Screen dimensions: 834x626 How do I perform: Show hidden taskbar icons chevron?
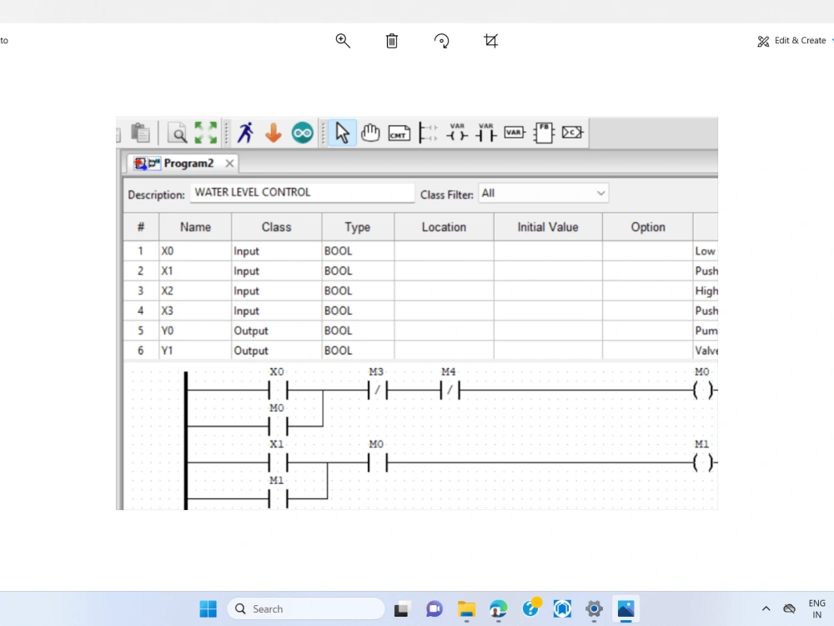click(x=766, y=608)
